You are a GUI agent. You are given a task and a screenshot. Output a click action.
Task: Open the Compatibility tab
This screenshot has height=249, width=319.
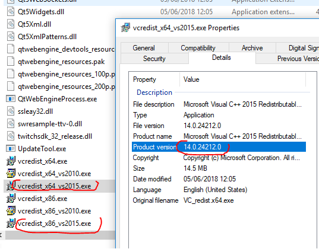pyautogui.click(x=198, y=48)
